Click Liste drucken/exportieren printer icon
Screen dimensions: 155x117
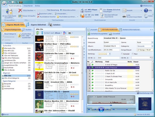pos(124,16)
